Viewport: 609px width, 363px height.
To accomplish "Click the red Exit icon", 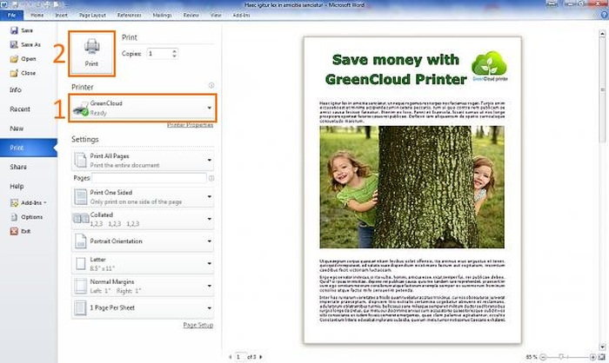I will coord(14,231).
